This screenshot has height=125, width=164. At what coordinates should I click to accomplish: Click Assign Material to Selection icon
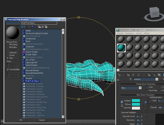(x=128, y=75)
